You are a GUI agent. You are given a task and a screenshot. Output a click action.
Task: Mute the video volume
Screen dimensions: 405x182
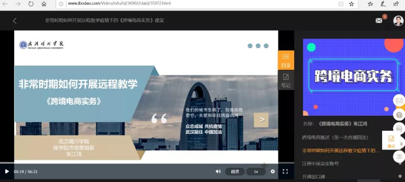[218, 171]
